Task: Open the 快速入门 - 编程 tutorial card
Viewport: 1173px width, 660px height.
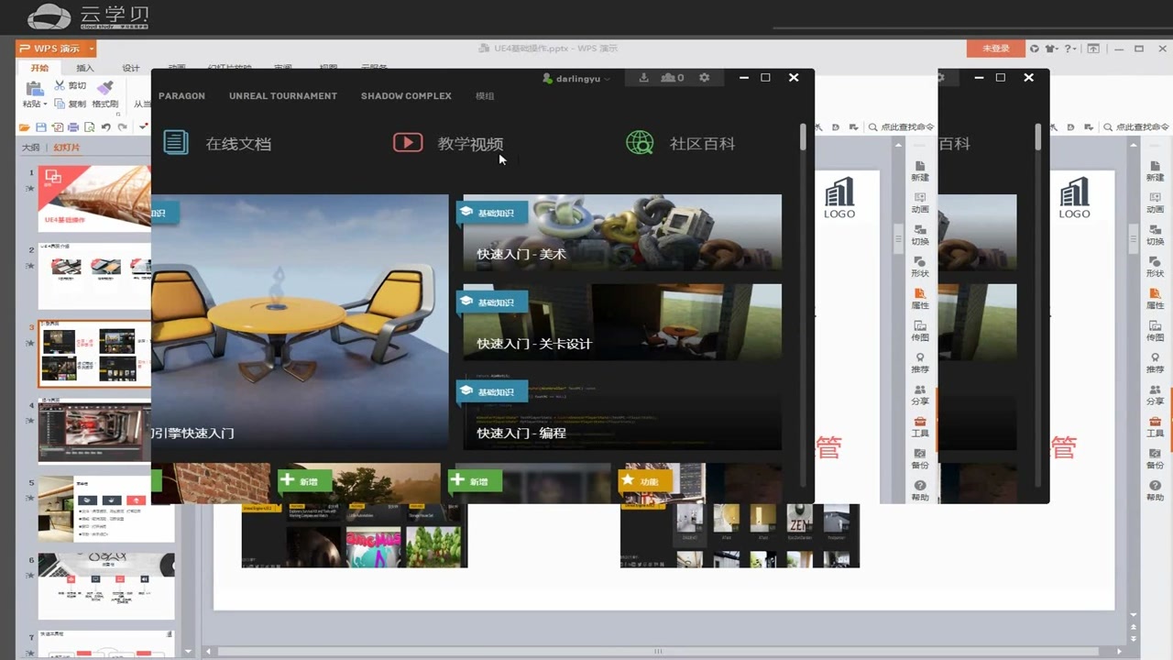Action: tap(622, 411)
